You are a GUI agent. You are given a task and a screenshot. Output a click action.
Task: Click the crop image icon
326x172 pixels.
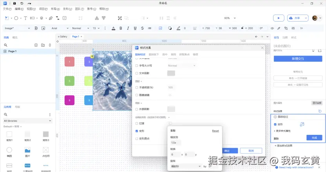(286, 28)
